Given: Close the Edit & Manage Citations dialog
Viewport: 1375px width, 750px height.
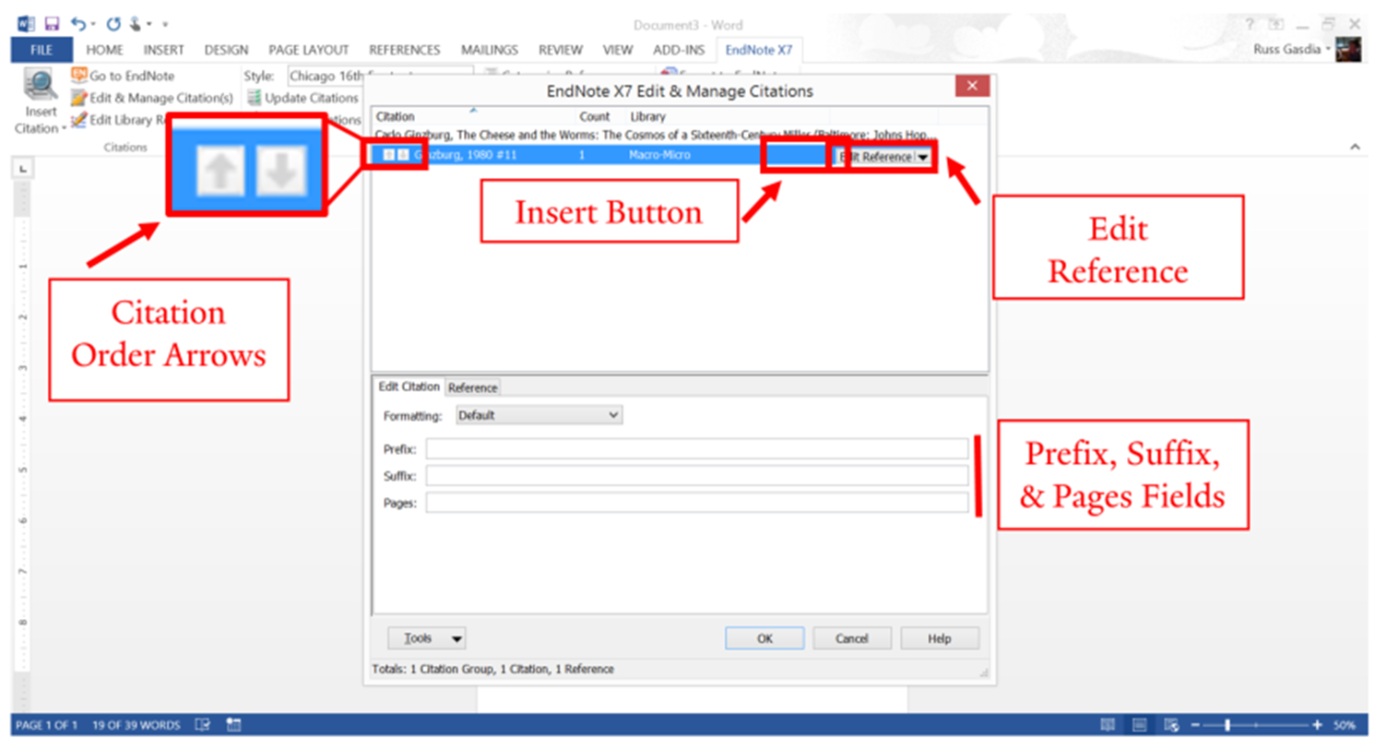Looking at the screenshot, I should [972, 86].
